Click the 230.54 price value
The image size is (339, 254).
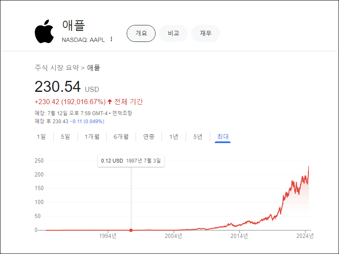click(58, 87)
